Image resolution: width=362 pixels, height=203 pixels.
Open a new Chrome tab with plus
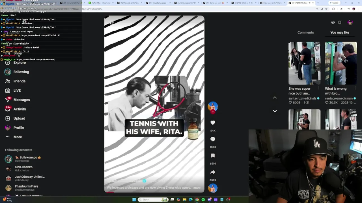(318, 3)
